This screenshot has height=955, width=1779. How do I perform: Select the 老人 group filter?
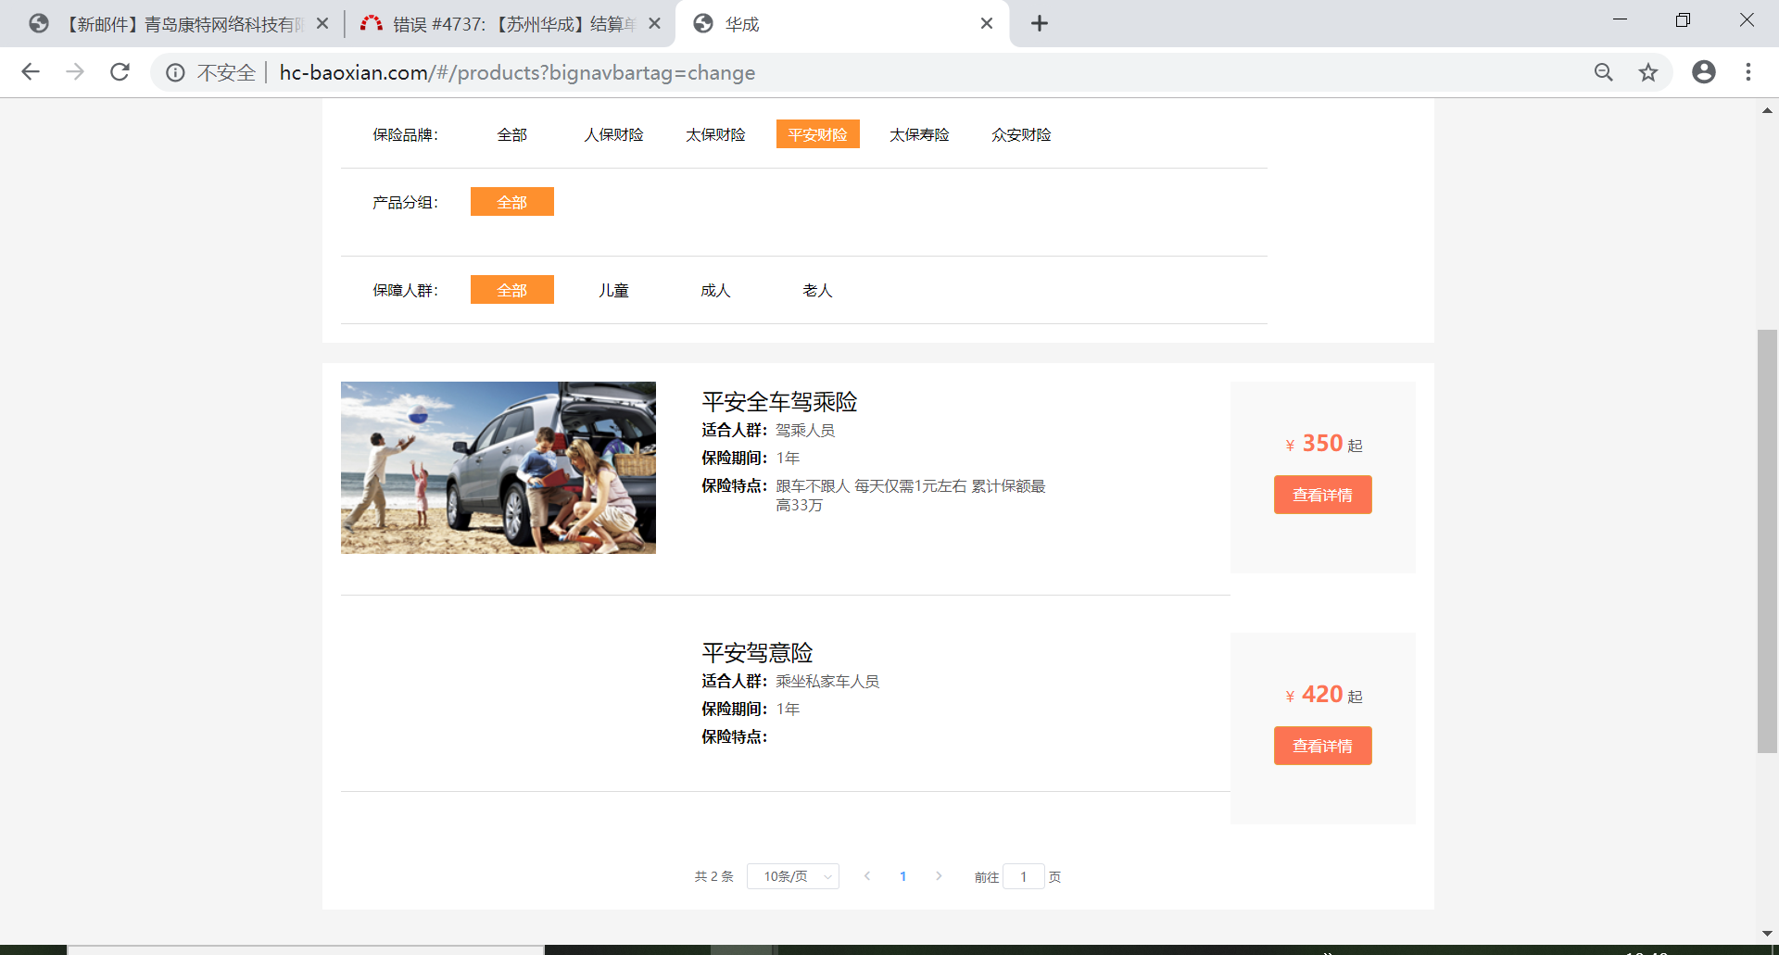[x=817, y=291]
